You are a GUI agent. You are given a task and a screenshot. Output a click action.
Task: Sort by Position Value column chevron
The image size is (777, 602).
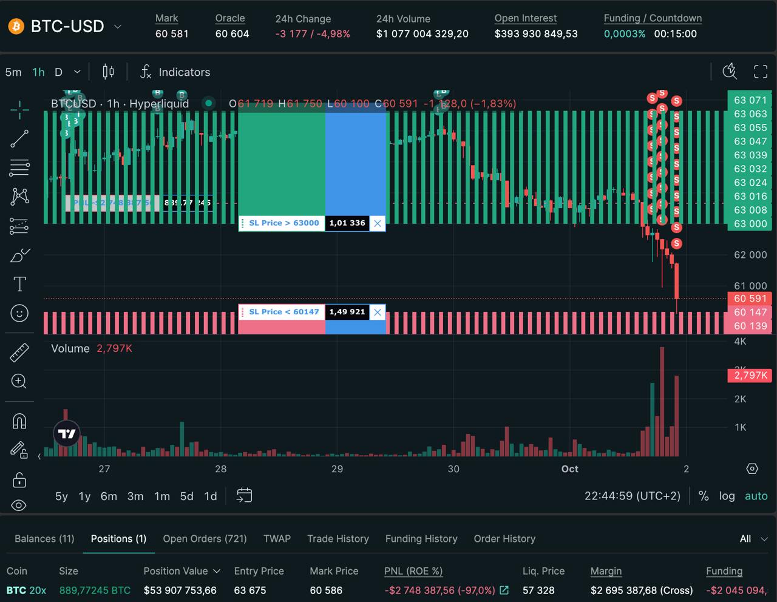[217, 572]
